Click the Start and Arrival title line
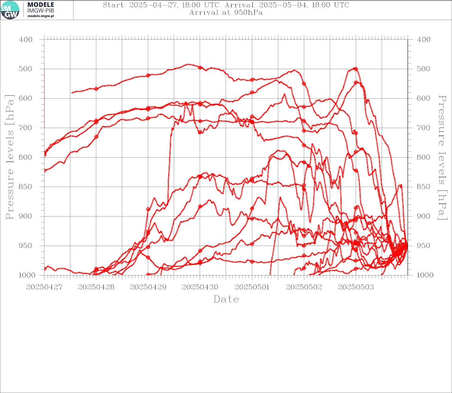This screenshot has width=452, height=393. click(226, 5)
